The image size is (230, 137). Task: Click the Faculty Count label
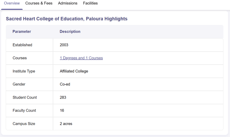coord(24,111)
